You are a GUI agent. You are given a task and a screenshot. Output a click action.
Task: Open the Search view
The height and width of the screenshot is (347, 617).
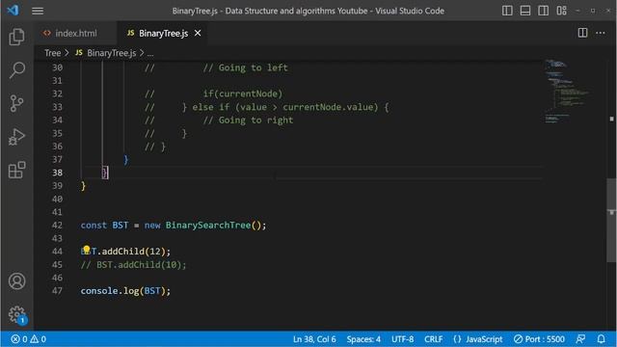[16, 70]
